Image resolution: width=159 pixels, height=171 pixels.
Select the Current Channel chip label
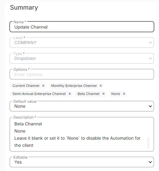click(x=26, y=86)
